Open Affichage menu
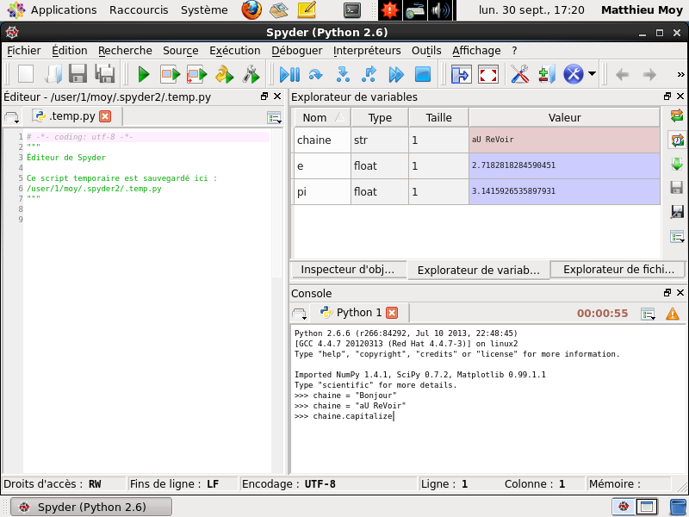Viewport: 689px width, 517px height. pos(476,51)
